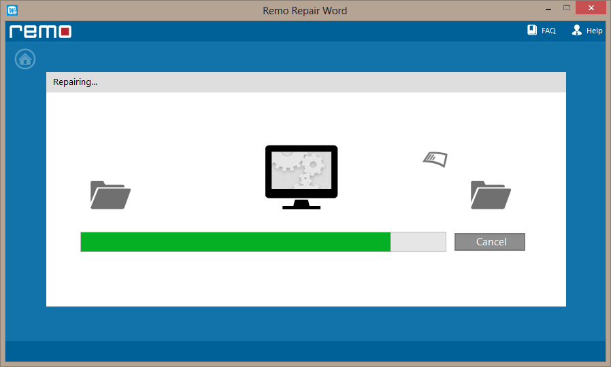Maximize the Remo Repair Word window
This screenshot has width=611, height=367.
(x=567, y=7)
